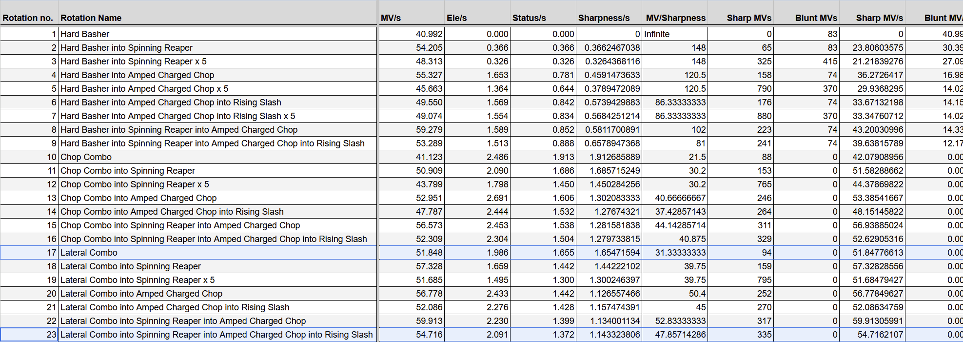Image resolution: width=963 pixels, height=342 pixels.
Task: Click the MV/s value 40.992
Action: (x=412, y=34)
